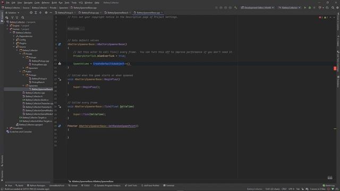Click the Build hammer icon
The image size is (340, 191).
(236, 7)
